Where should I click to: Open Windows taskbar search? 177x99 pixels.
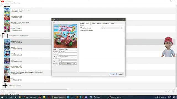pos(7,97)
